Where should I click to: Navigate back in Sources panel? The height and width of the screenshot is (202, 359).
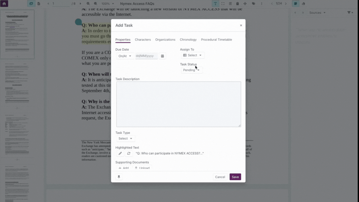295,12
